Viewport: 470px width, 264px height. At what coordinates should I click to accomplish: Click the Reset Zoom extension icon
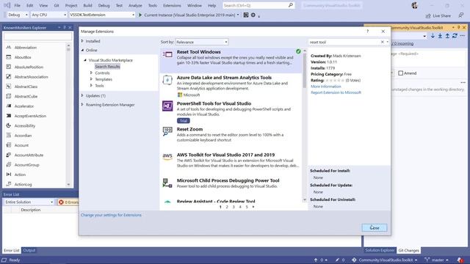pyautogui.click(x=167, y=131)
